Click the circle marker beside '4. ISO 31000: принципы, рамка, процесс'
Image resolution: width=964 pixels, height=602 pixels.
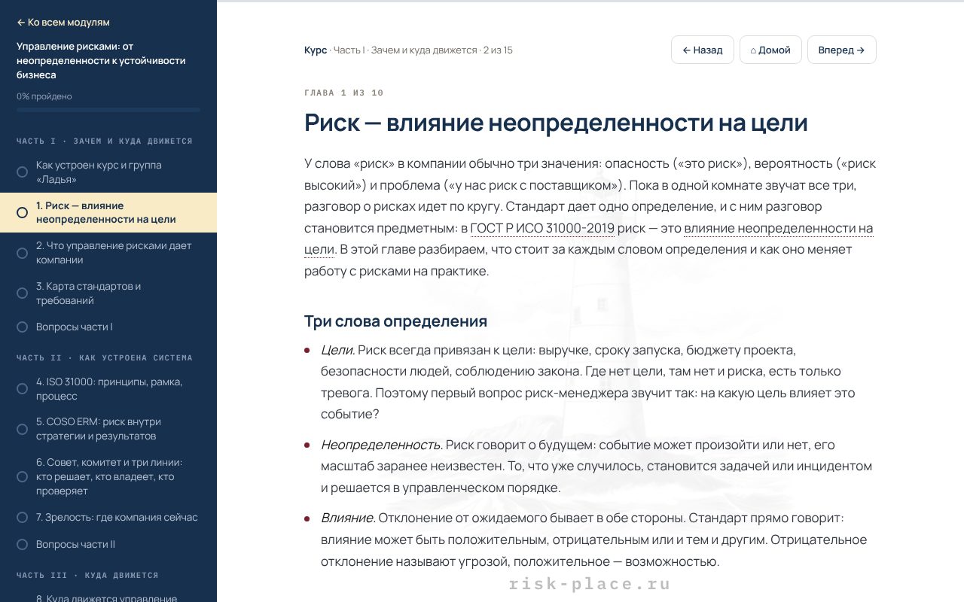click(23, 389)
